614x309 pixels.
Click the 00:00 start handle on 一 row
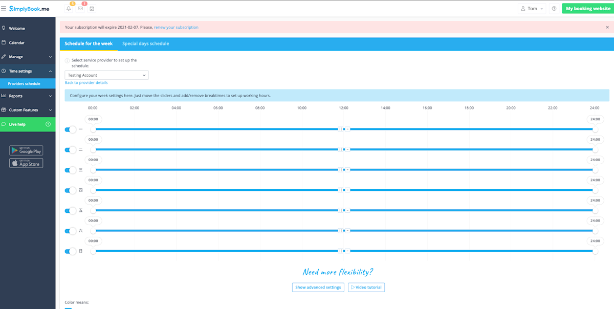(93, 129)
